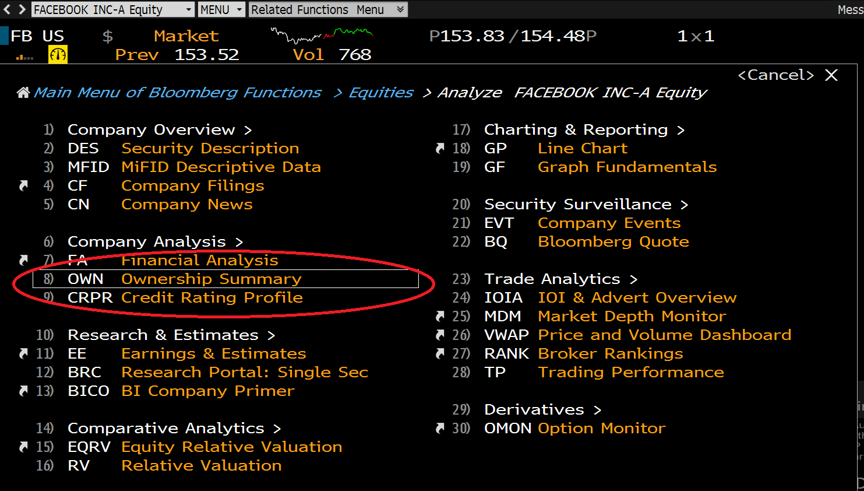Click the launch arrow beside Market Depth Monitor
Screen dimensions: 864x491
click(440, 316)
